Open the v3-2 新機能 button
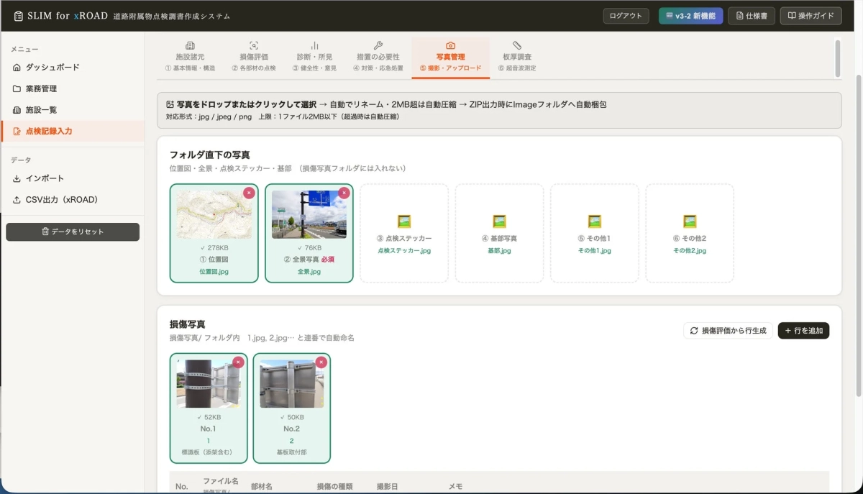The width and height of the screenshot is (863, 494). coord(690,16)
